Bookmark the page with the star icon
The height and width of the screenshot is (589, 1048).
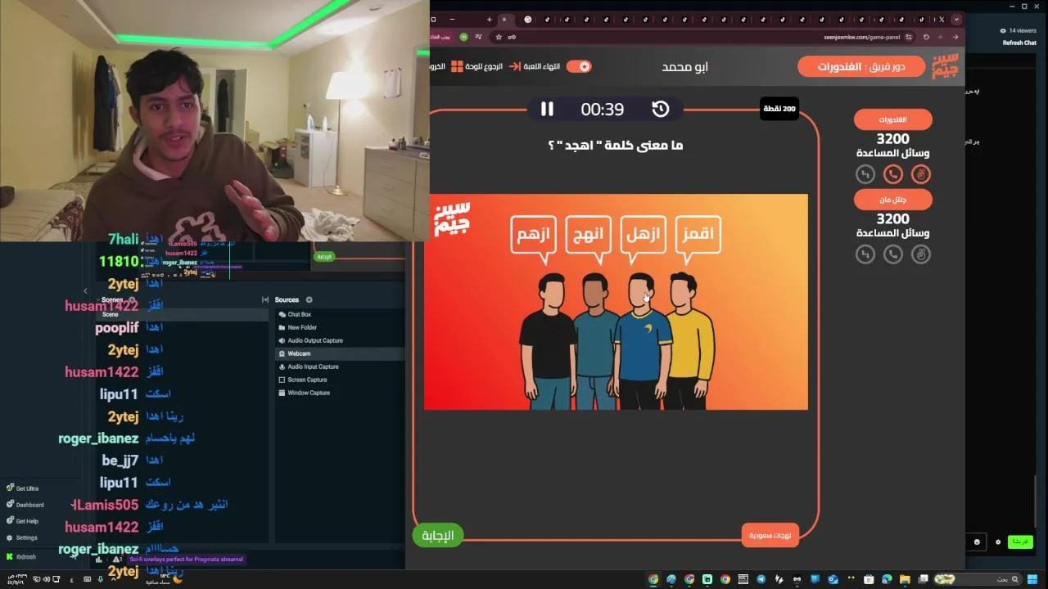pyautogui.click(x=499, y=37)
